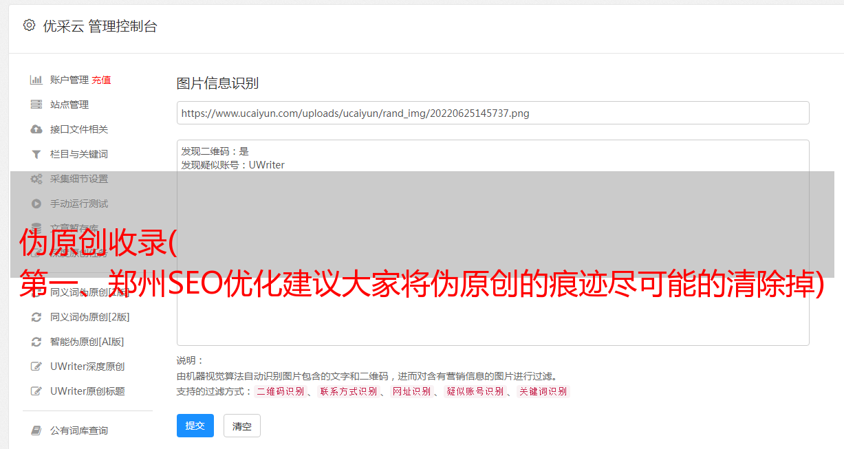Click the bar chart icon for 账户管理
Image resolution: width=844 pixels, height=449 pixels.
tap(36, 80)
